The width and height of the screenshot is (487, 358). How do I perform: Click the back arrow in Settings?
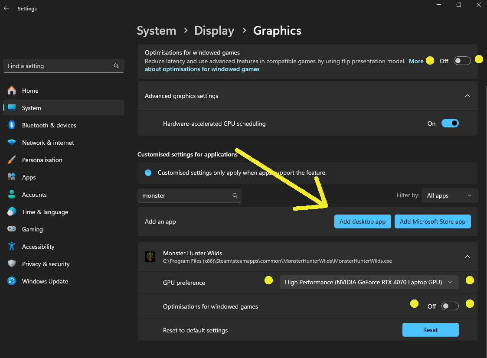click(7, 8)
